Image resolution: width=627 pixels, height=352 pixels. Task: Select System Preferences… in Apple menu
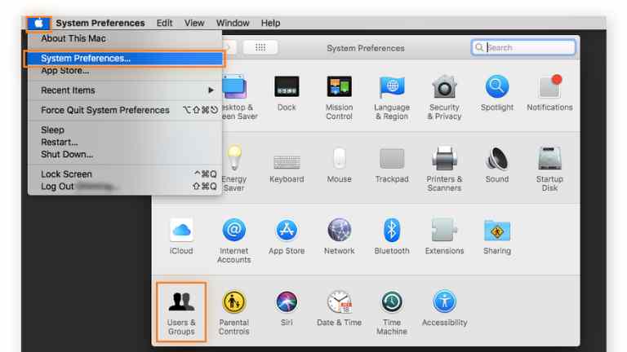click(x=125, y=59)
